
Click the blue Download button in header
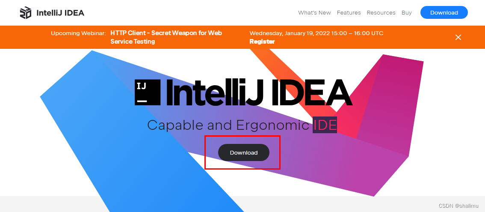444,13
